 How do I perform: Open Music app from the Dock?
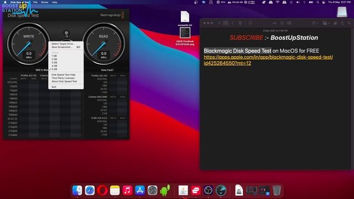pyautogui.click(x=127, y=190)
